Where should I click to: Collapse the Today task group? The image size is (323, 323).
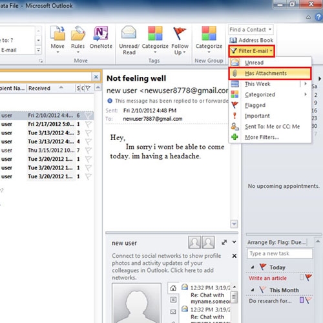click(253, 267)
